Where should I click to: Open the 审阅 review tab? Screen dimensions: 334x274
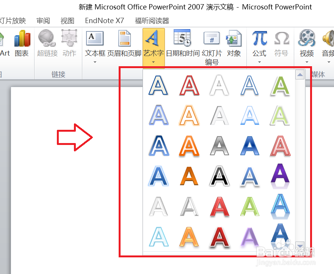pyautogui.click(x=43, y=20)
